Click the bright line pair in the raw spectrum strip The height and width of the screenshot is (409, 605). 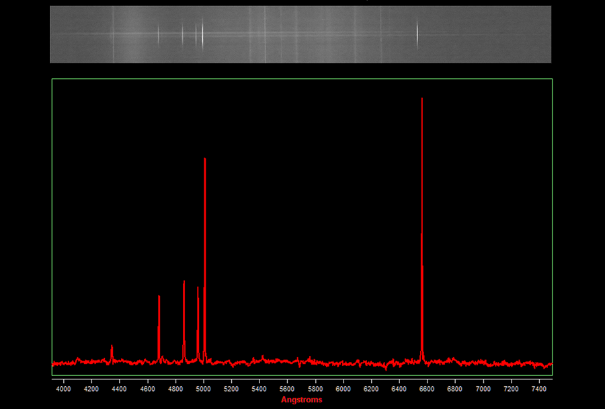(x=199, y=34)
